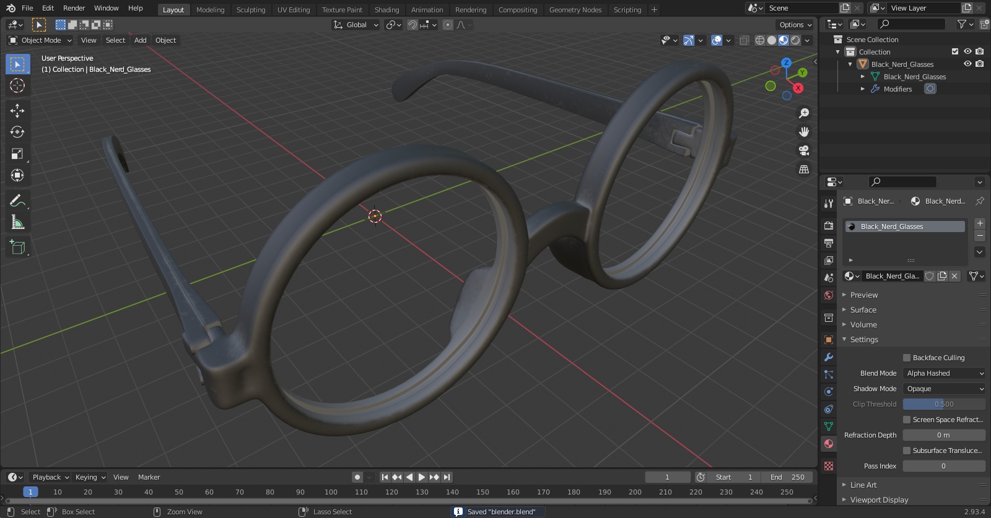
Task: Open the Texture properties tab
Action: [x=829, y=465]
